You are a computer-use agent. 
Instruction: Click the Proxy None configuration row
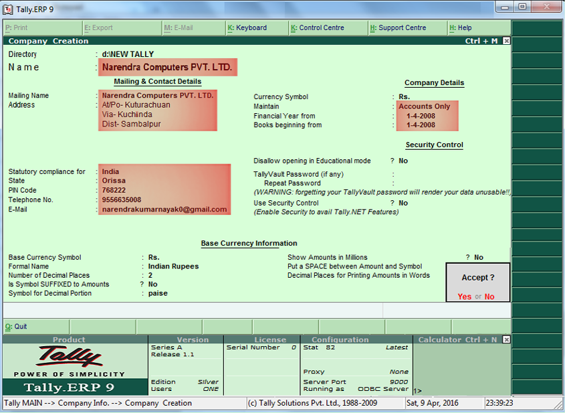point(356,371)
